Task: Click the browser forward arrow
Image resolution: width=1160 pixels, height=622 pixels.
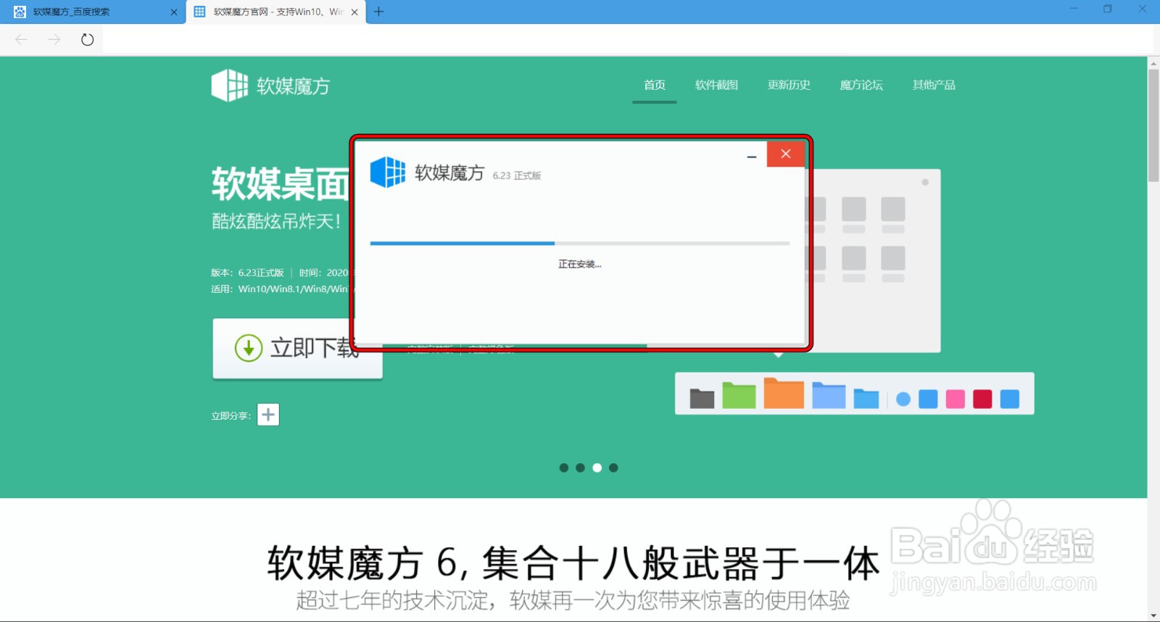Action: coord(54,39)
